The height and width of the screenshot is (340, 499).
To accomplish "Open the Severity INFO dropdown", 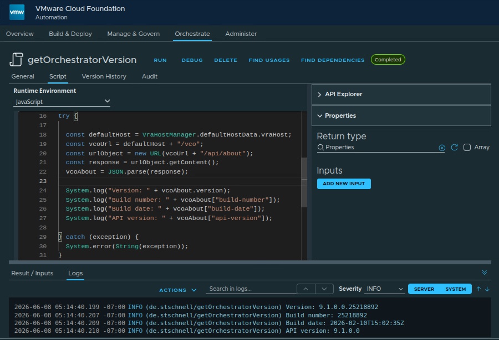I will [x=384, y=289].
